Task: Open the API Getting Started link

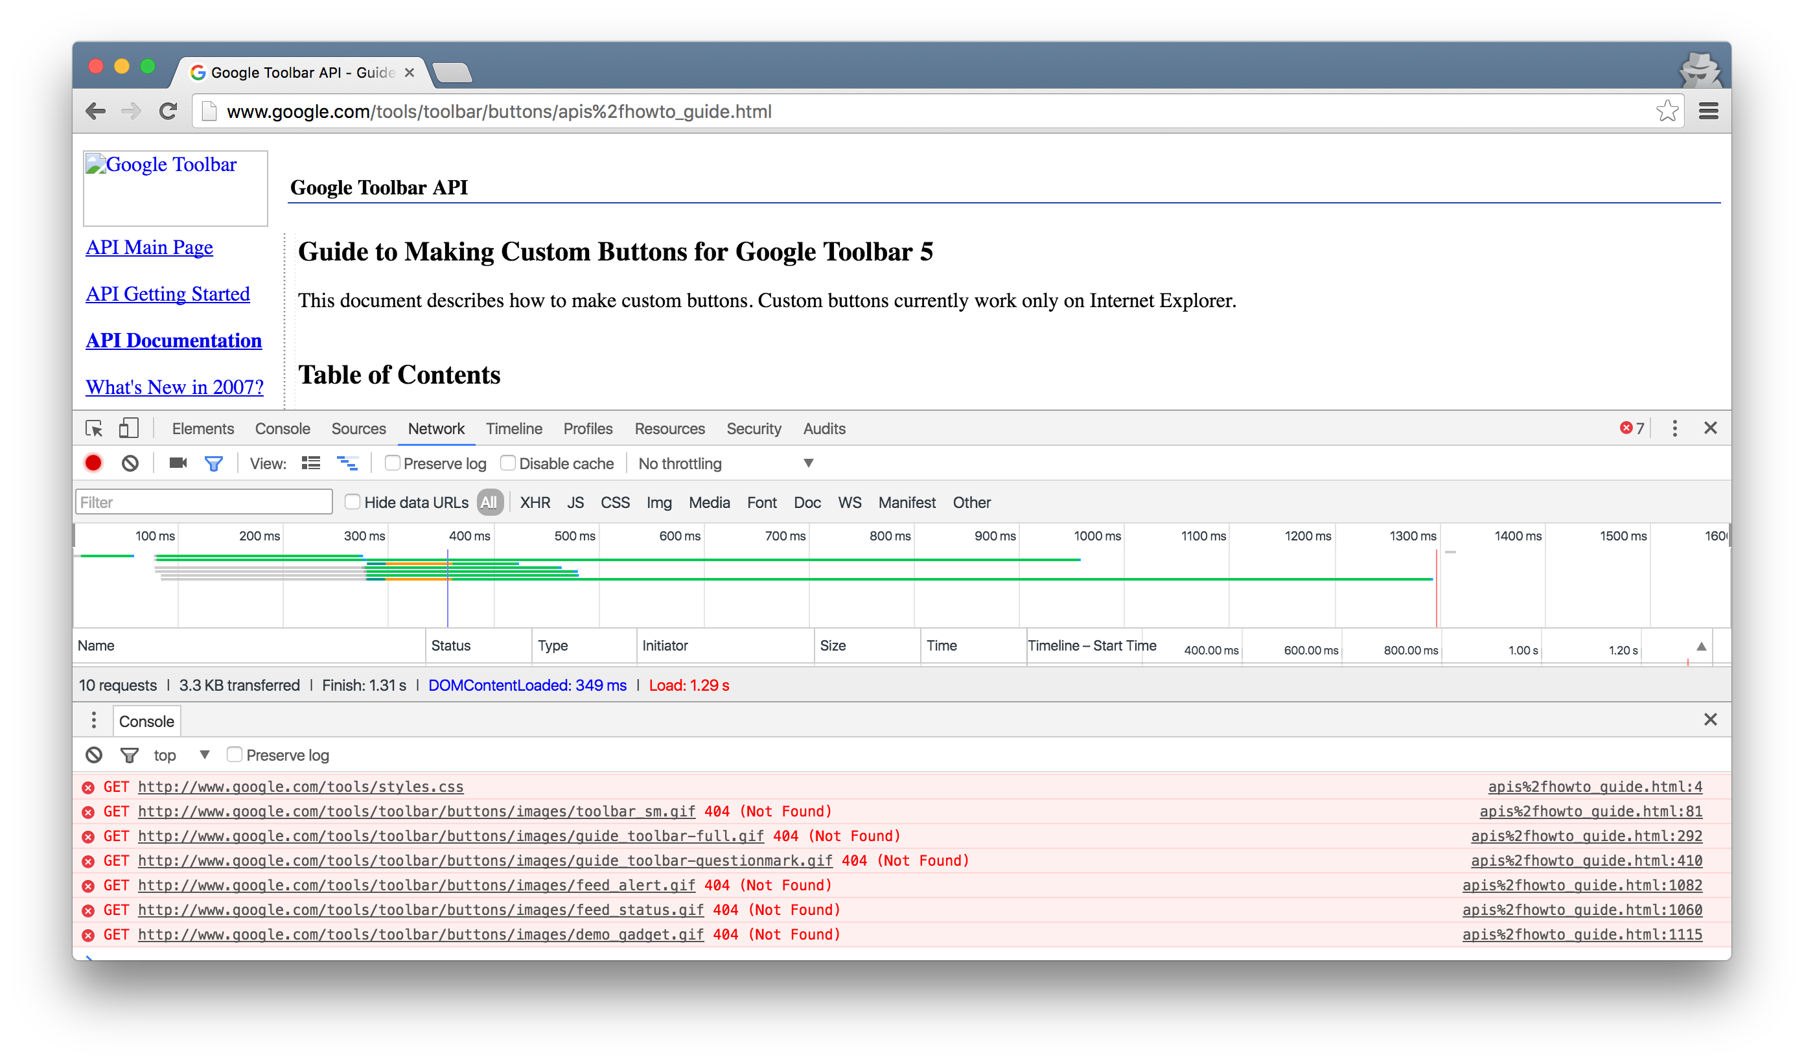Action: pos(168,294)
